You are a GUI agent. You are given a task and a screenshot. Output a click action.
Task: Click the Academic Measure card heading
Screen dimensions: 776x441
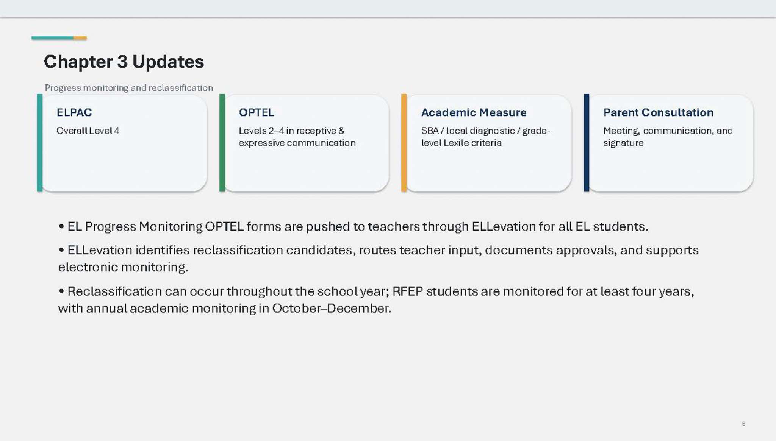tap(474, 112)
